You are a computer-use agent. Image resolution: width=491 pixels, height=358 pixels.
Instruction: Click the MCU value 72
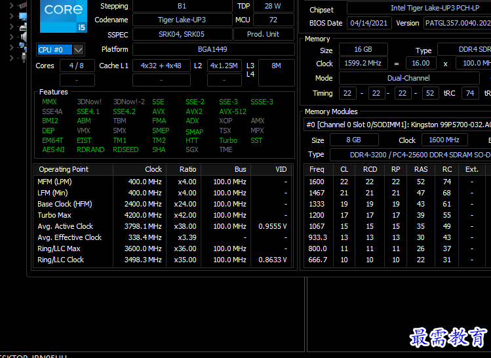tap(273, 20)
